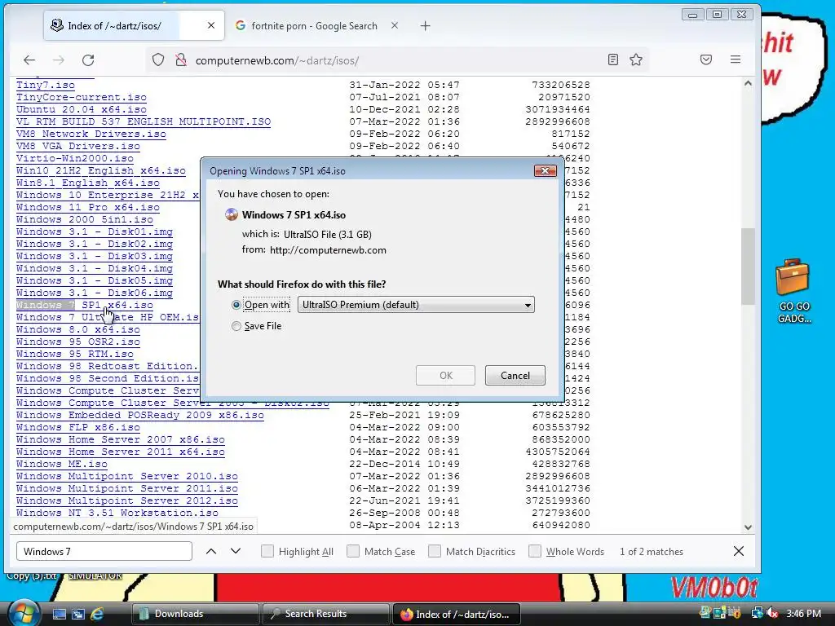Enable Highlight All checkbox
Viewport: 835px width, 626px height.
tap(267, 552)
